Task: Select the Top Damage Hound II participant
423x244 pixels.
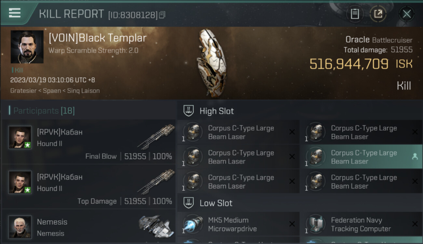Action: click(x=89, y=187)
